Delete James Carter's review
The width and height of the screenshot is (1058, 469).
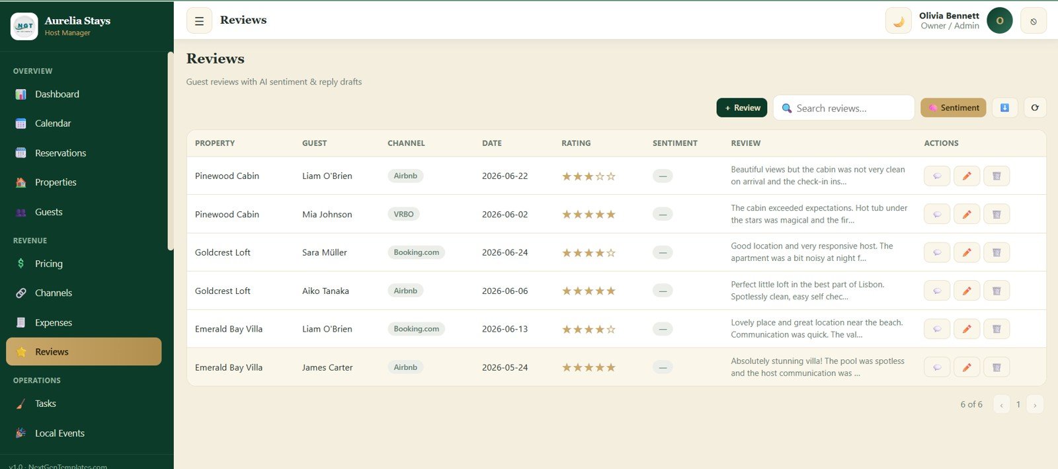[x=997, y=367]
